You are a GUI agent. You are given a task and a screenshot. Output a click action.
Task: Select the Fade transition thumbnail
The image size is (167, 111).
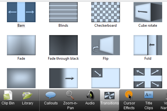[21, 45]
